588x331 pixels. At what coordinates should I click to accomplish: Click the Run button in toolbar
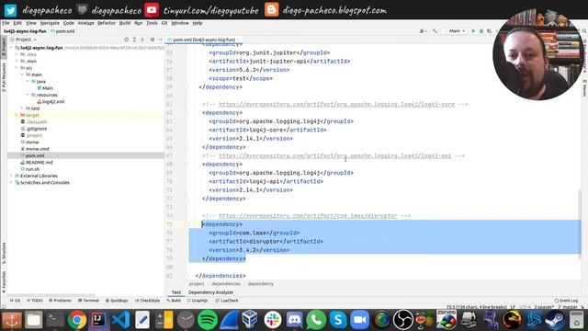(473, 30)
